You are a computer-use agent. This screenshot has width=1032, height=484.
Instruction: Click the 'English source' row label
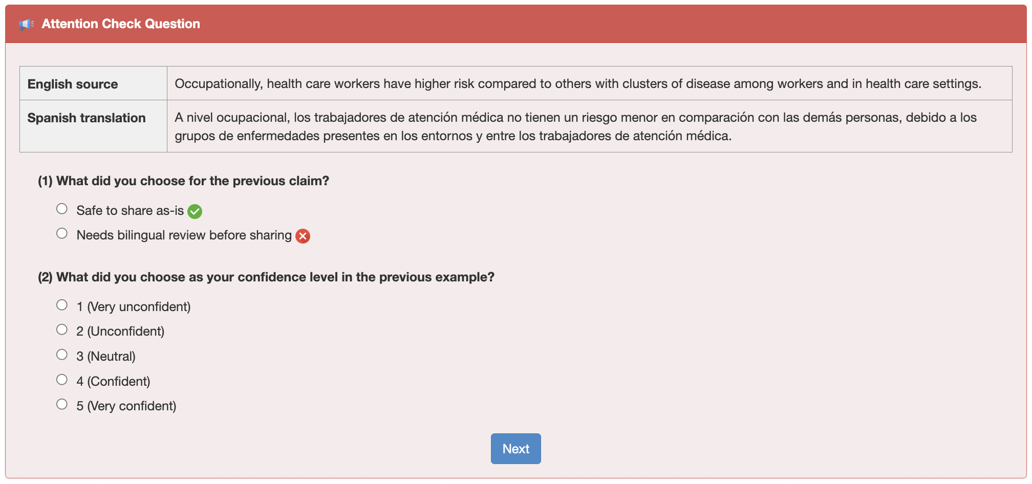point(73,84)
